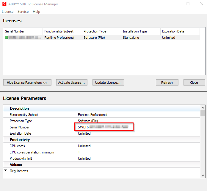Click the ABBYY key icon in title bar
The height and width of the screenshot is (191, 207).
[4, 4]
